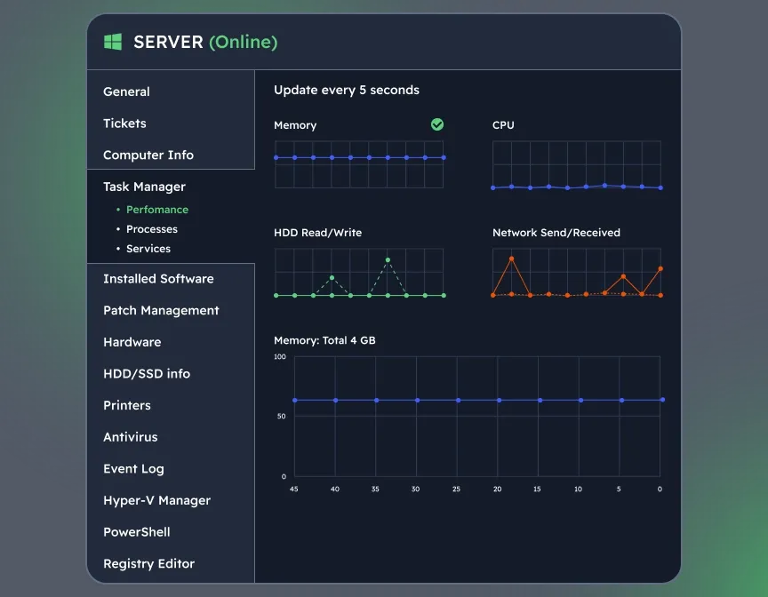Screen dimensions: 768x597
Task: Select the Perfomance sub-item under Task Manager
Action: tap(157, 209)
